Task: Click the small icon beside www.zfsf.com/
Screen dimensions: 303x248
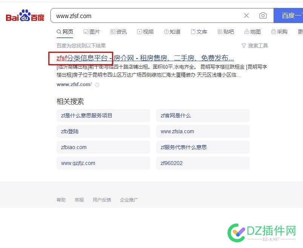Action: [97, 85]
